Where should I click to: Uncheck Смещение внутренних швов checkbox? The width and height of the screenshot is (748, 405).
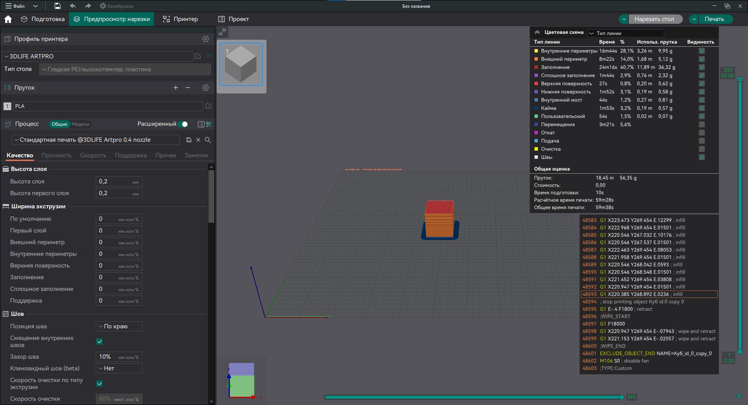pos(99,342)
